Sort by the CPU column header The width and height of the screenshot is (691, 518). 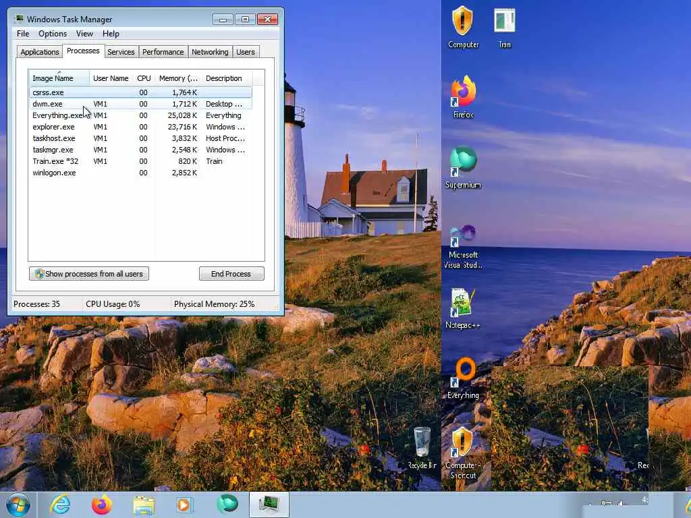coord(144,78)
